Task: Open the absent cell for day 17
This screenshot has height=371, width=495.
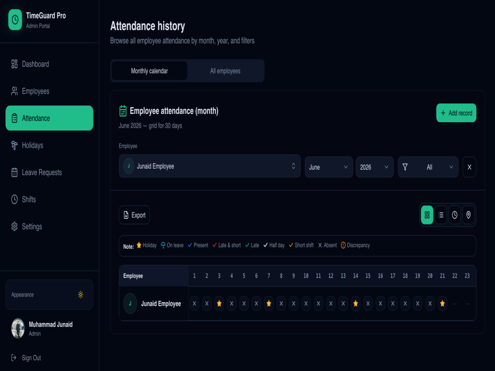Action: pos(393,304)
